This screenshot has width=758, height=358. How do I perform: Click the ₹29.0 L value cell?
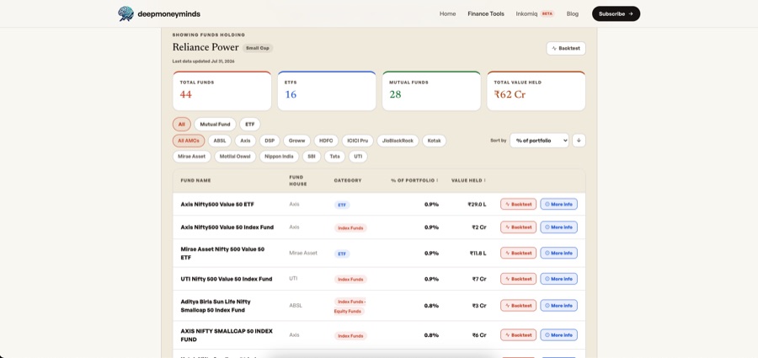(477, 204)
